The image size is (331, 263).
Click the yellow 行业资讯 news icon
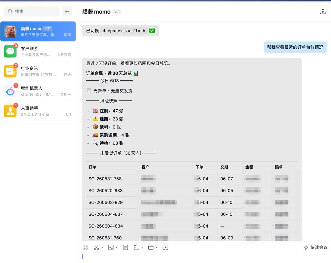click(10, 71)
